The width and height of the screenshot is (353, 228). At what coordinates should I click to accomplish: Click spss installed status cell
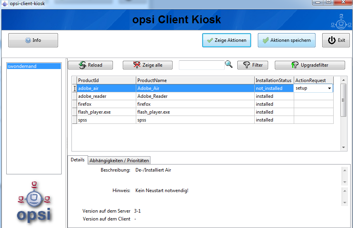point(274,120)
